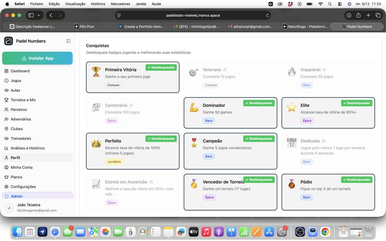Open Clubes via its location pin icon
This screenshot has height=241, width=386.
[6, 129]
